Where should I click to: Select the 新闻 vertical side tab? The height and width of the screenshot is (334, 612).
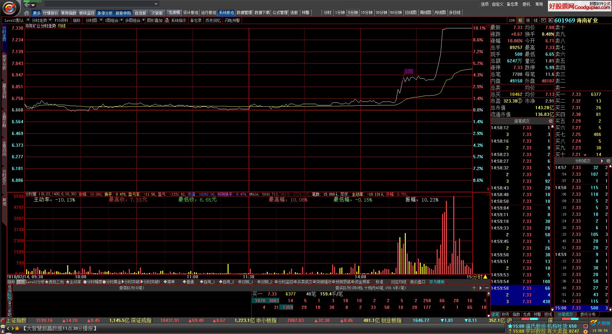10,289
